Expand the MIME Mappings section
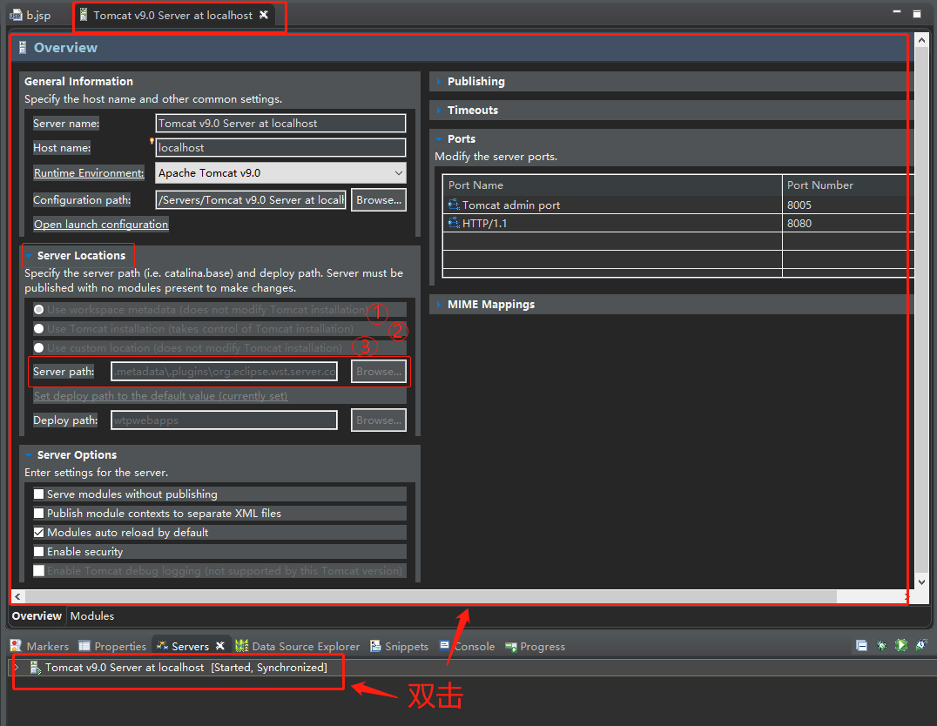The height and width of the screenshot is (726, 937). click(439, 305)
